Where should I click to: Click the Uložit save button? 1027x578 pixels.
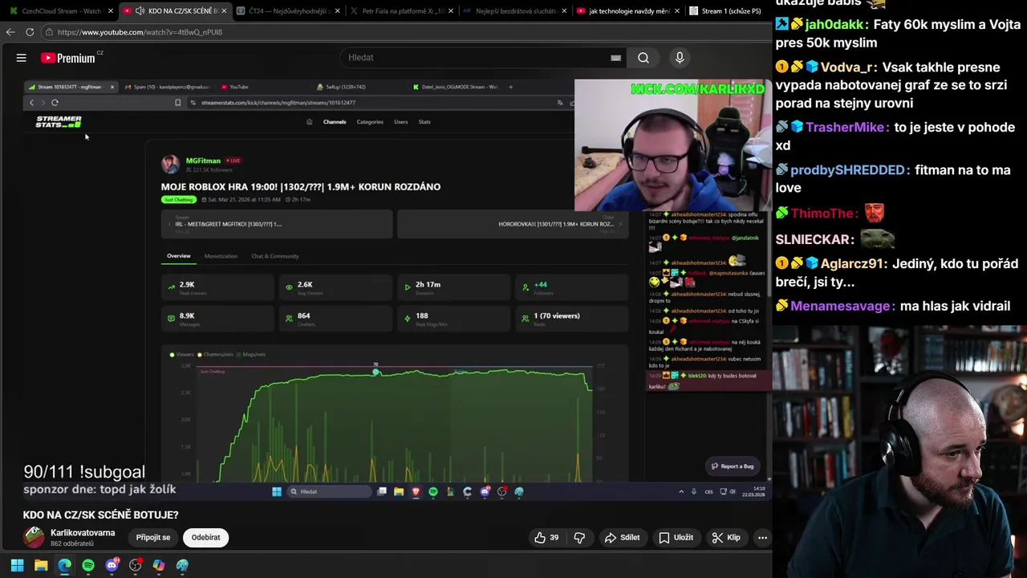pos(676,538)
